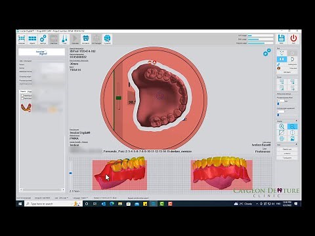315x236 pixels.
Task: Open File Explorer from the taskbar
Action: tap(120, 204)
